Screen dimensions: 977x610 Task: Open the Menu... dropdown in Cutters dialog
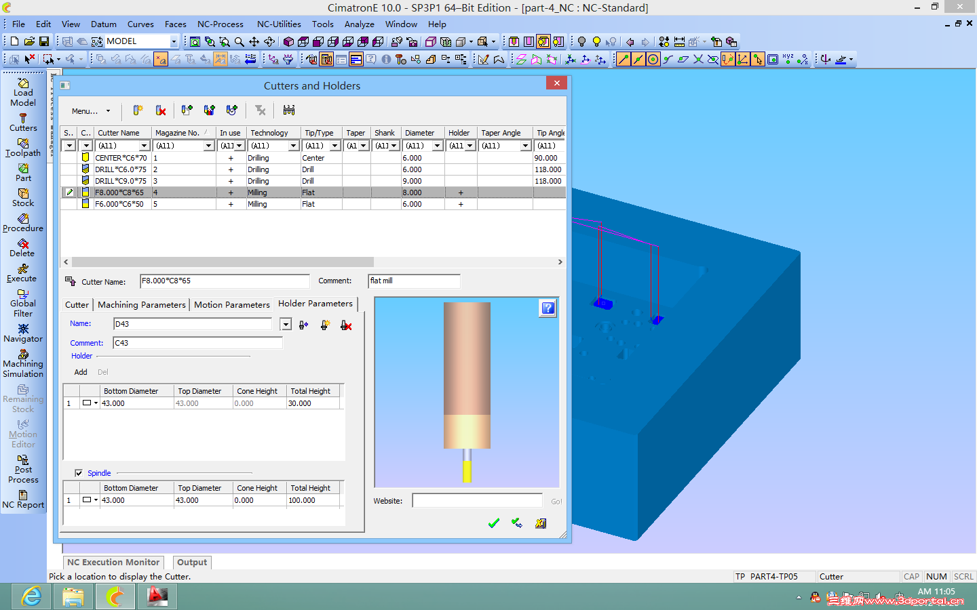[x=91, y=111]
